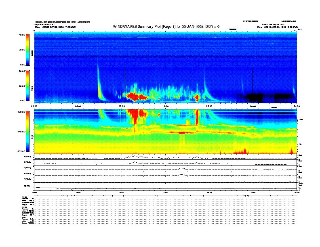Click the RAD2 color scale bar
The width and height of the screenshot is (320, 247).
coord(27,50)
